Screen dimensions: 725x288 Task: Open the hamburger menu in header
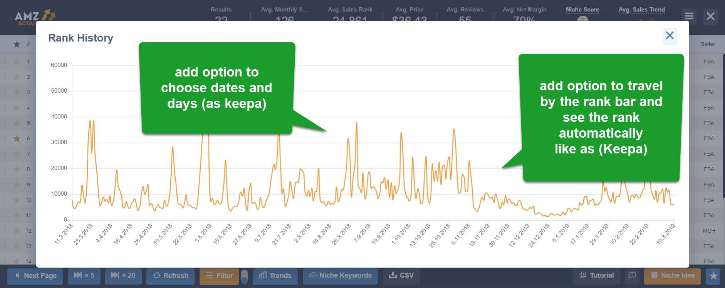click(x=689, y=17)
